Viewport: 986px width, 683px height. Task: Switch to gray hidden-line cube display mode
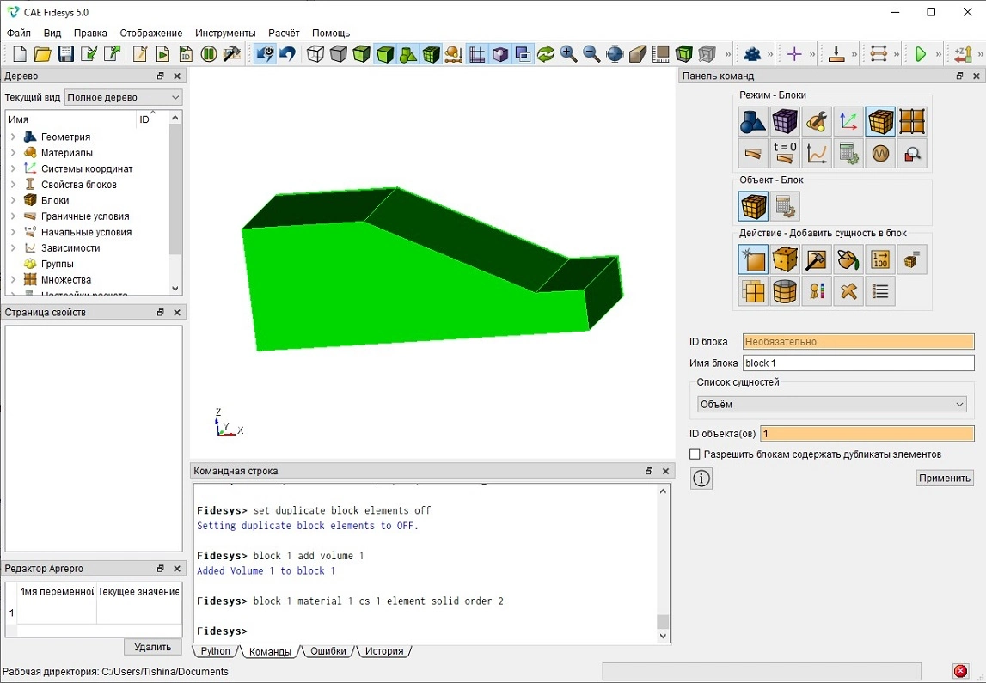(339, 54)
